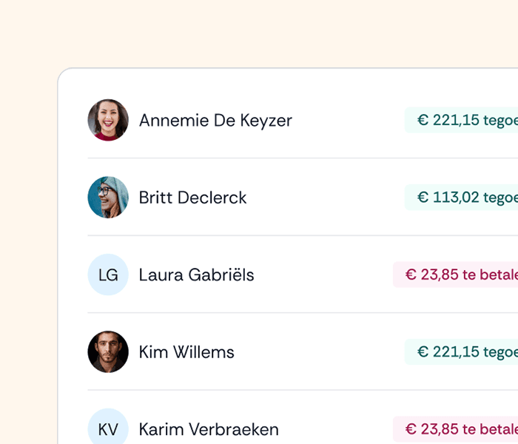518x444 pixels.
Task: Click Annemie De Keyzer's € 221,15 credit badge
Action: pos(462,120)
